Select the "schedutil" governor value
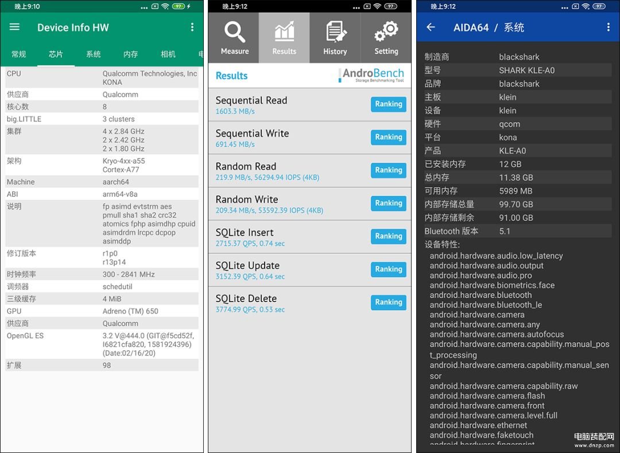This screenshot has height=453, width=620. click(118, 286)
